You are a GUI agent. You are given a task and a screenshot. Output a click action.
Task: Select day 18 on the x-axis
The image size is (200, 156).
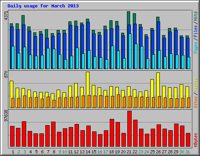pyautogui.click(x=111, y=152)
